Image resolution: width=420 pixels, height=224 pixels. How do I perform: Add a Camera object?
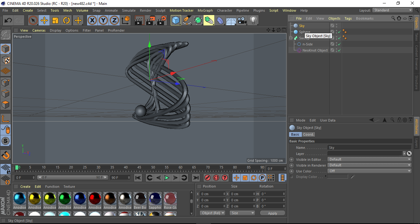point(242,21)
